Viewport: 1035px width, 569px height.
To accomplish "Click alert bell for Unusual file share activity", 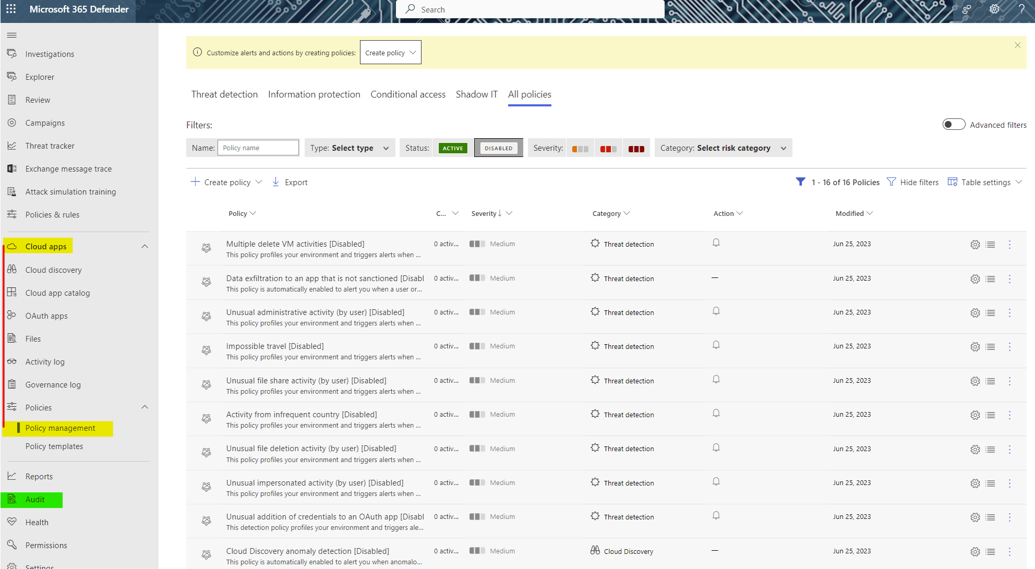I will click(x=716, y=379).
